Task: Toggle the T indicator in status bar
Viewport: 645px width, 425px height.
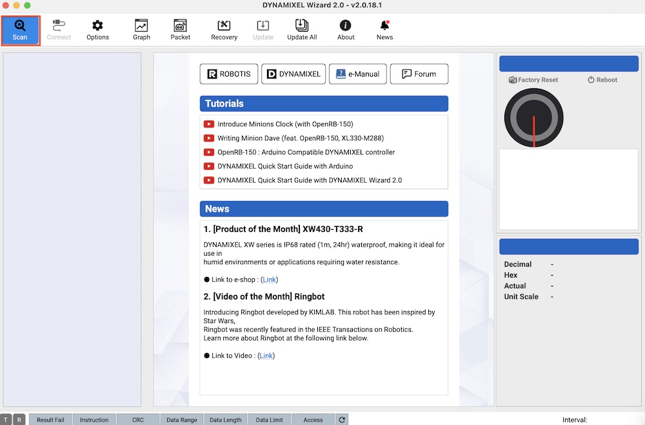Action: (x=6, y=420)
